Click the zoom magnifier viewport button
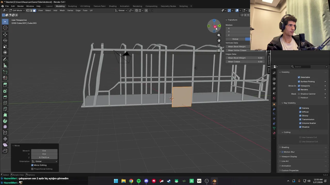This screenshot has width=330, height=185. (219, 35)
